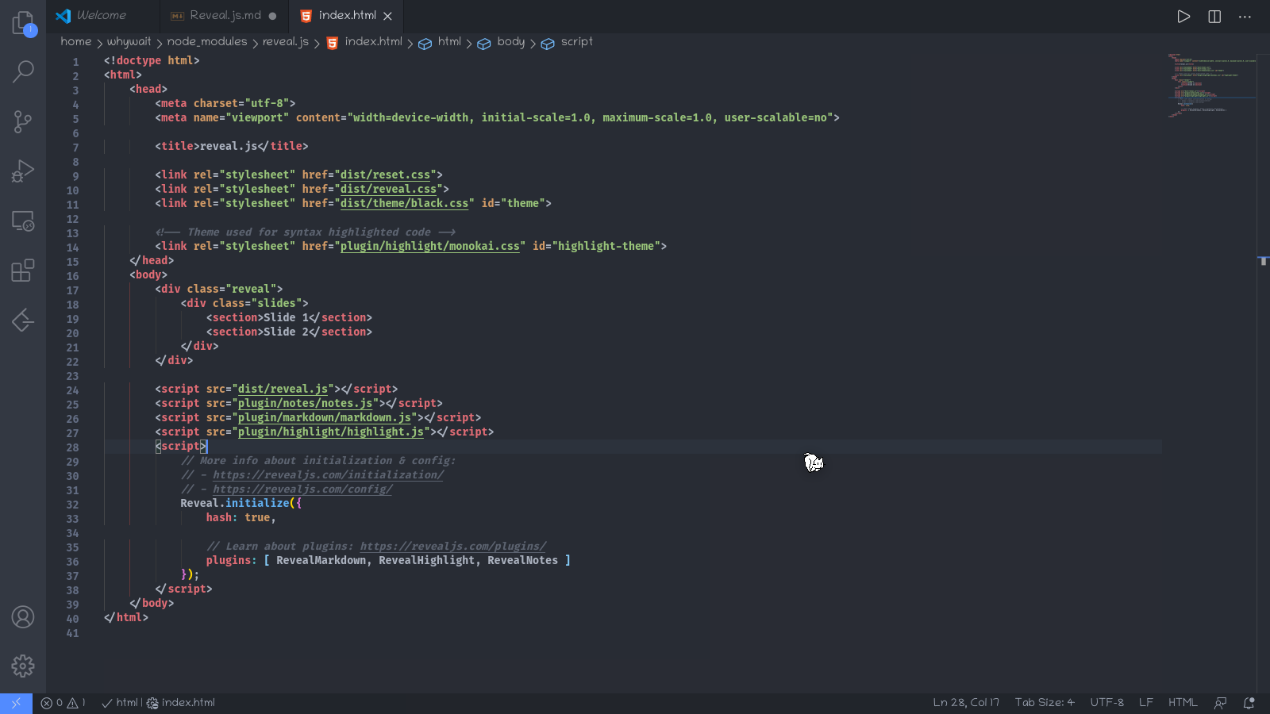Open the Run and Debug view

point(23,171)
